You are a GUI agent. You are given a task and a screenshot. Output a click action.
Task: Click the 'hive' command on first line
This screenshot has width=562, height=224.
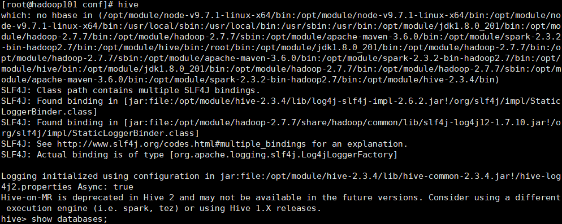128,5
